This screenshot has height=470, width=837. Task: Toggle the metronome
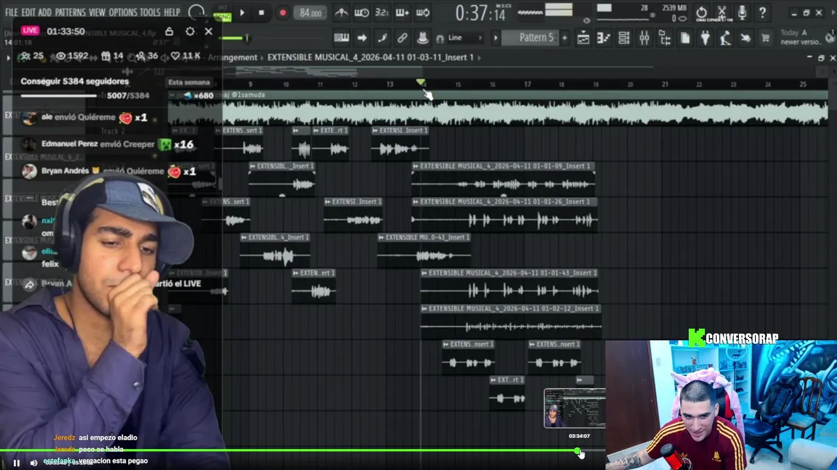341,12
